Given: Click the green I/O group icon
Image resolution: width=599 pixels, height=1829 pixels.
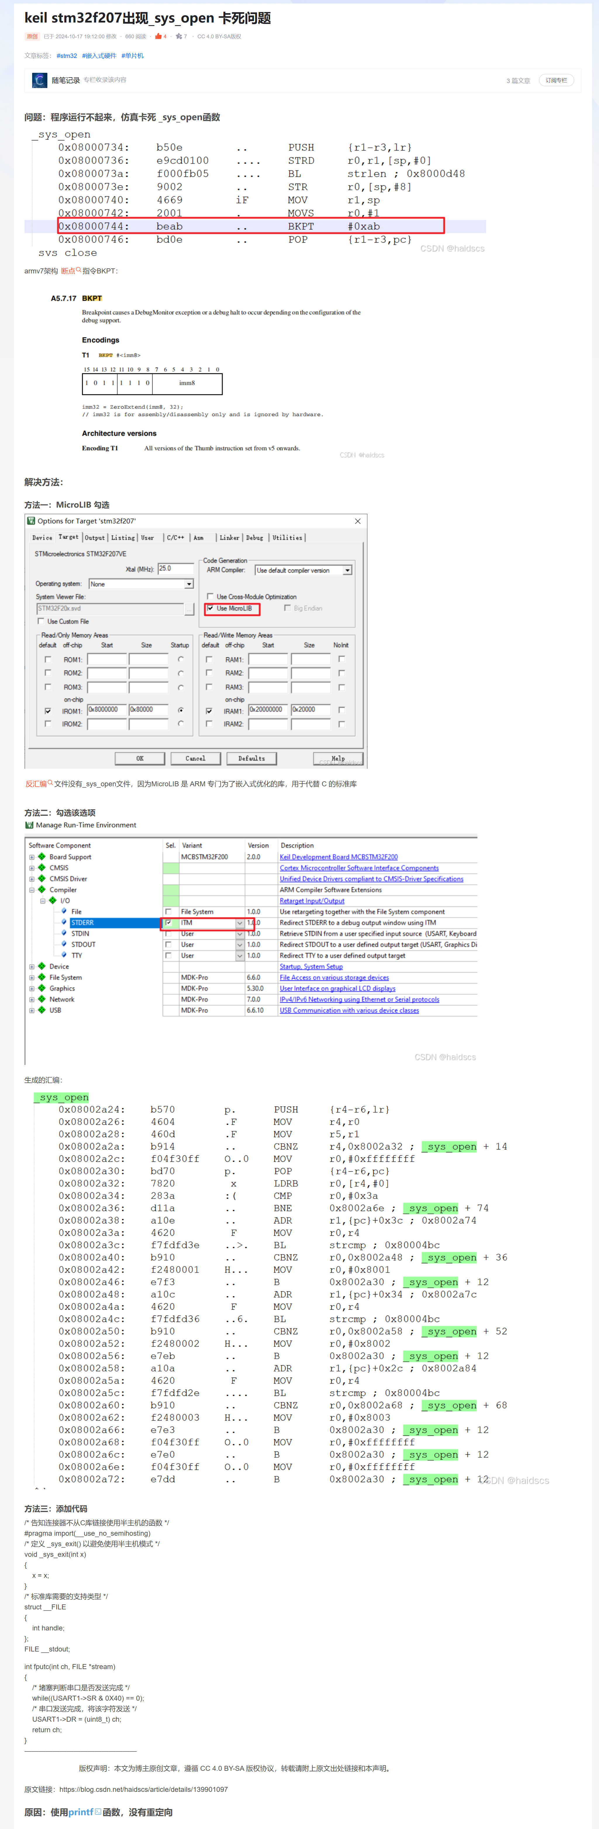Looking at the screenshot, I should 53,900.
